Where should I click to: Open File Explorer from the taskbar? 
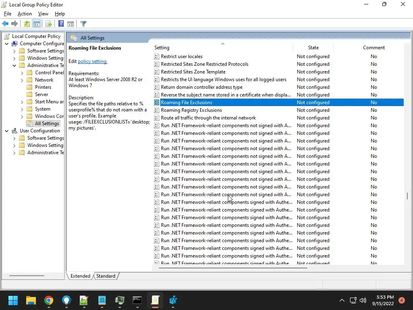pos(31,300)
